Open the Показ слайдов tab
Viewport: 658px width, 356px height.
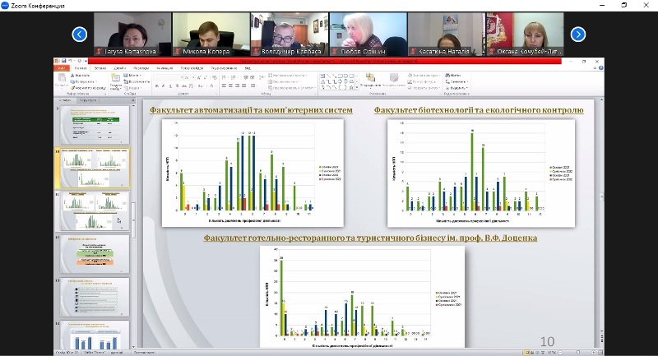click(x=192, y=68)
